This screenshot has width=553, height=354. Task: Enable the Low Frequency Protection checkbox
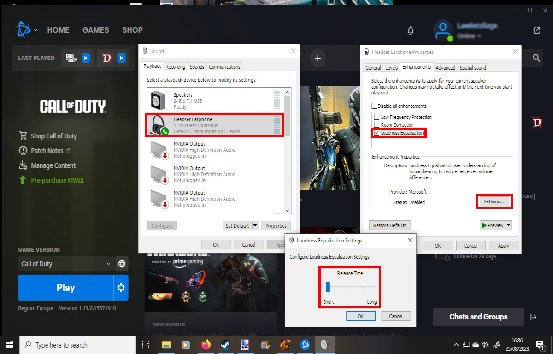pos(377,117)
